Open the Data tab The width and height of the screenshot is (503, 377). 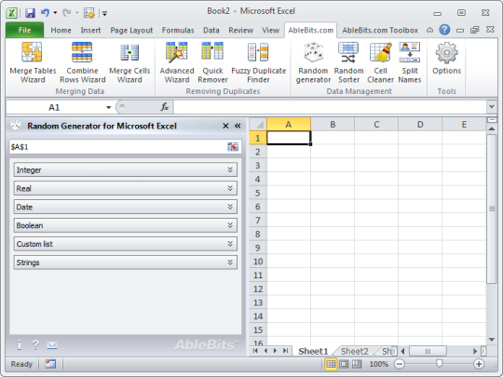[211, 30]
